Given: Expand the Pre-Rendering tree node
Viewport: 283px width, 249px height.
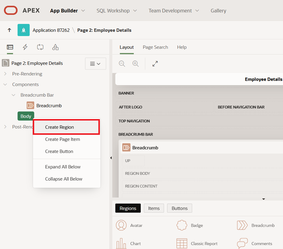Looking at the screenshot, I should tap(5, 74).
